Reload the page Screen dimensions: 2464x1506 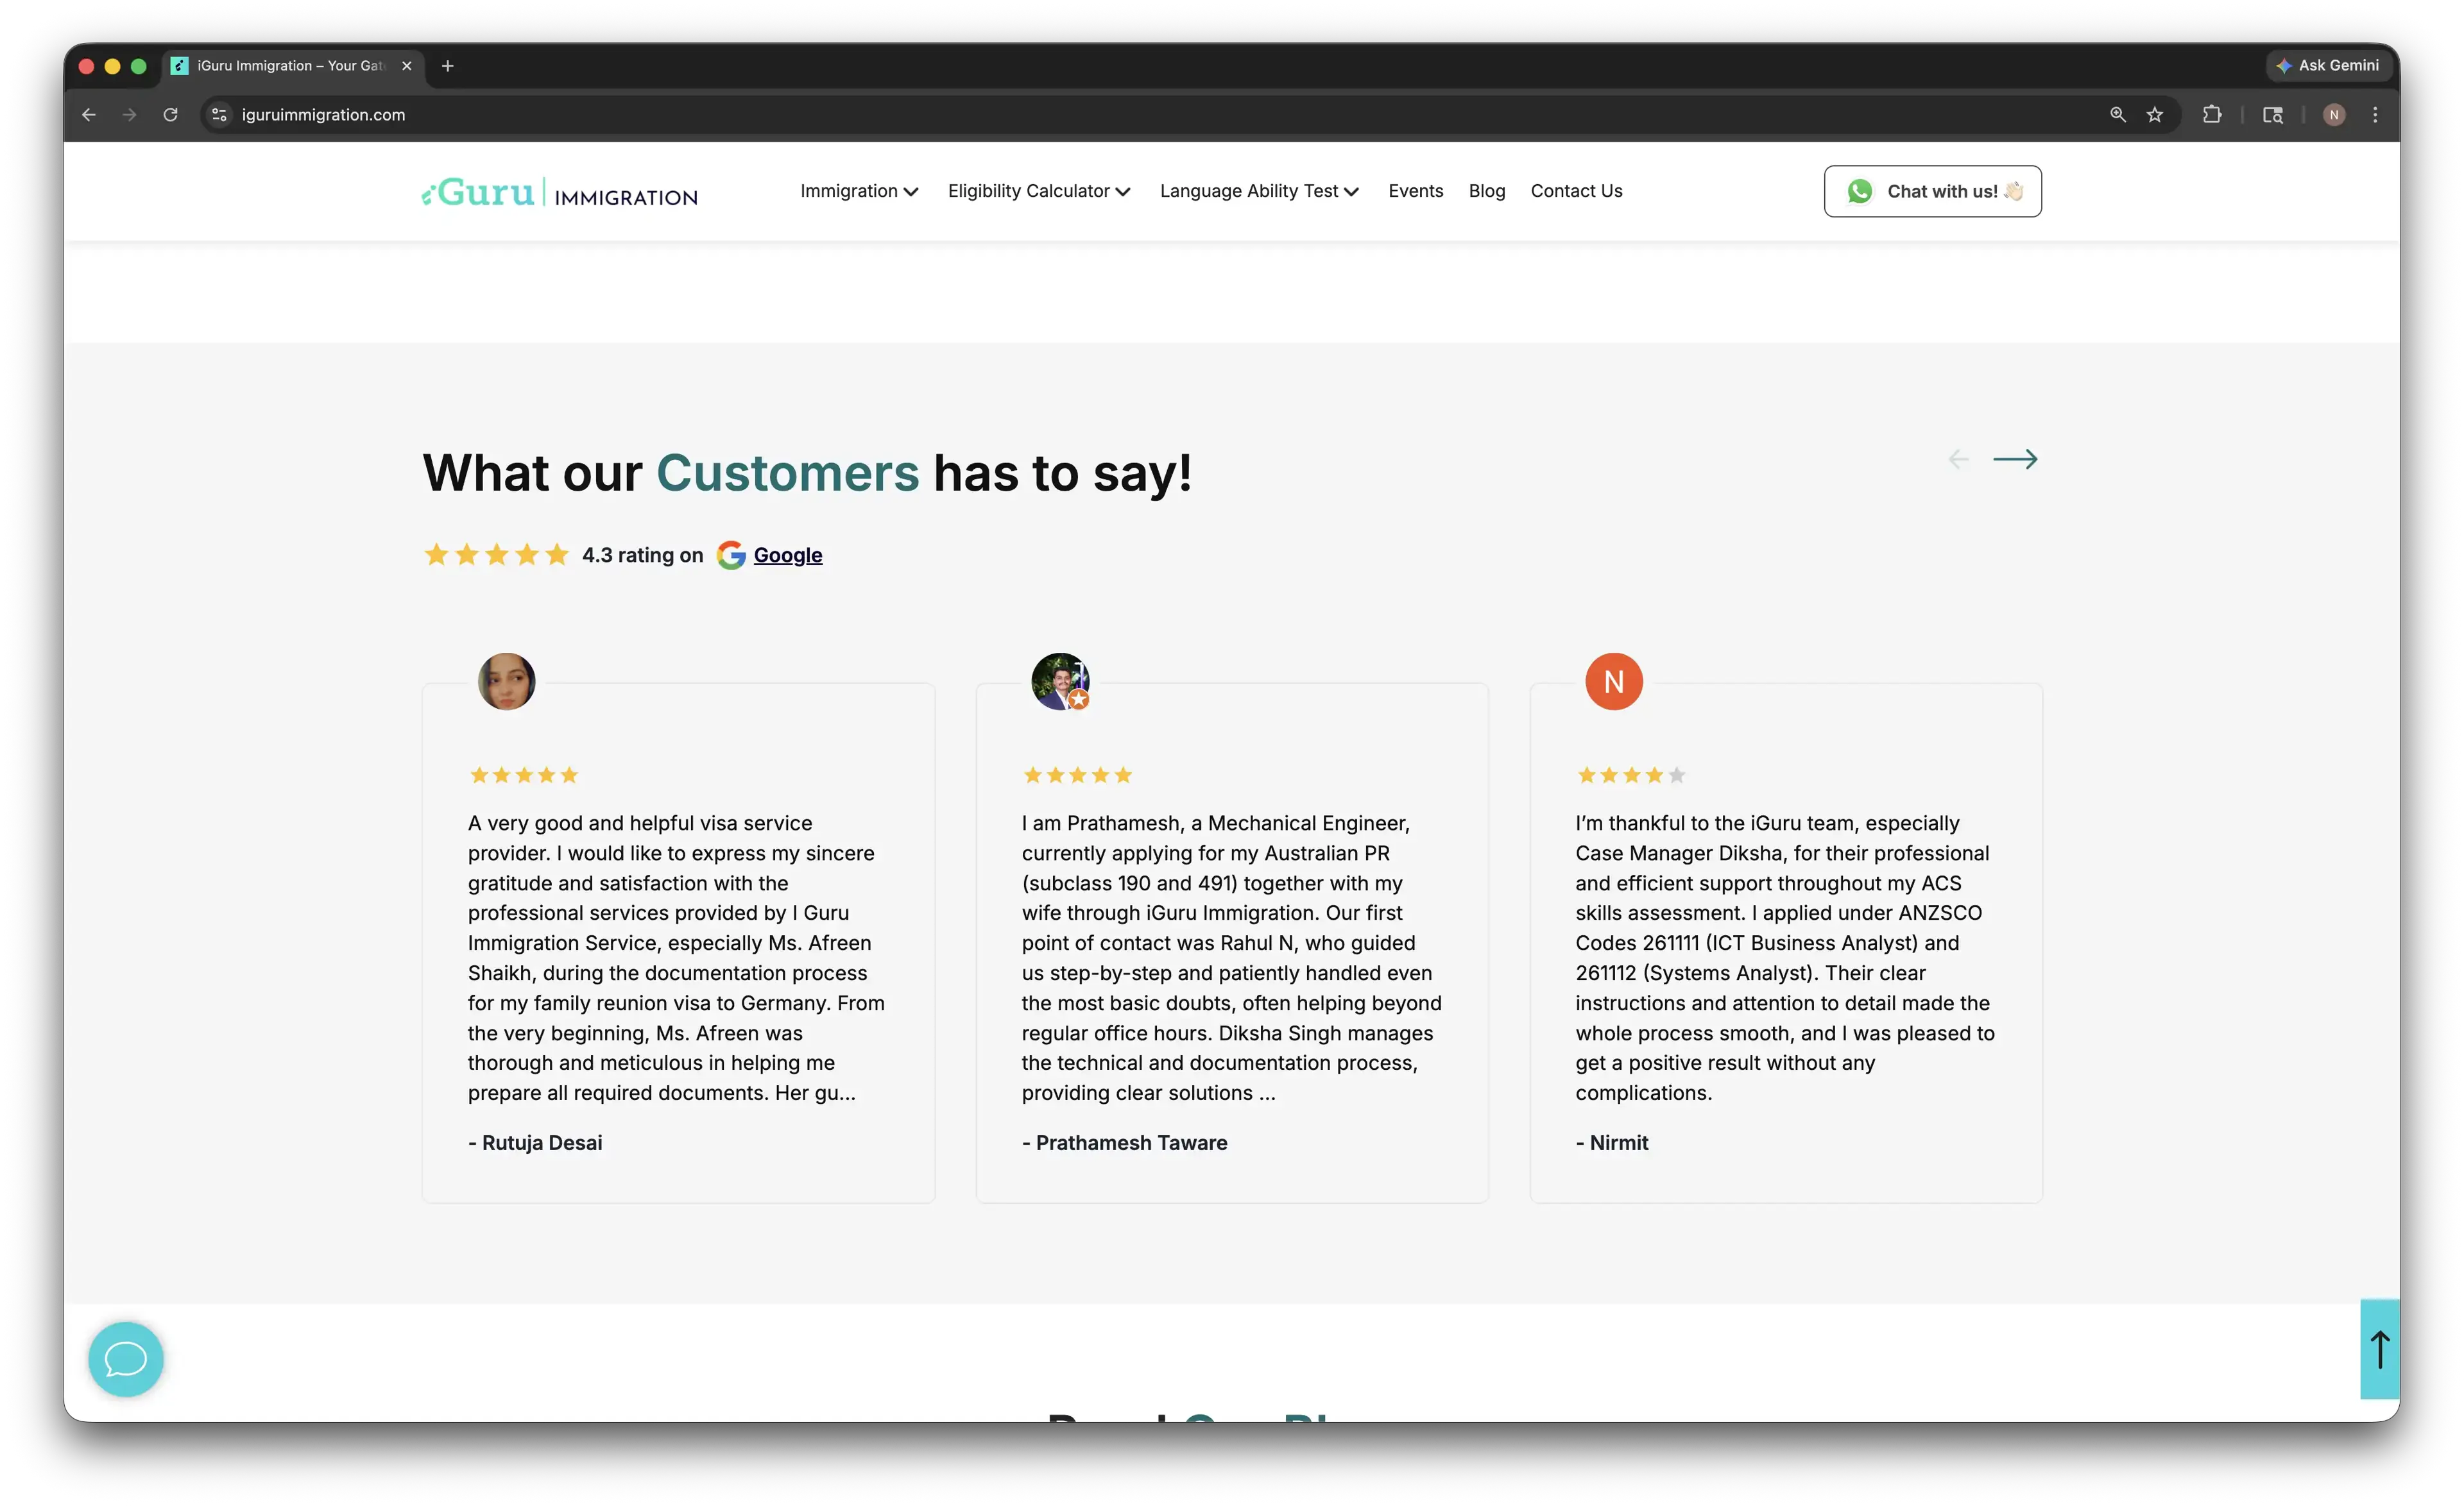[171, 115]
